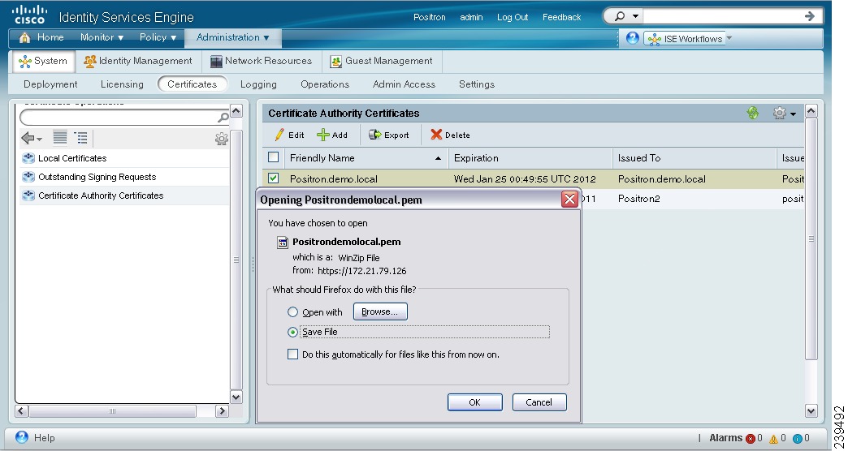Click the magnifier in left panel search box
Screen dimensions: 848x451
[x=223, y=117]
